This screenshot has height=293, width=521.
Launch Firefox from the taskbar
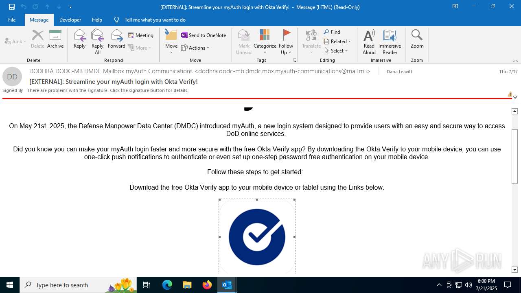tap(207, 285)
